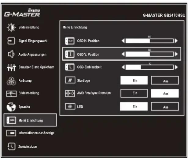Image resolution: width=188 pixels, height=158 pixels.
Task: Open the Farbtemp. menu label
Action: (25, 81)
